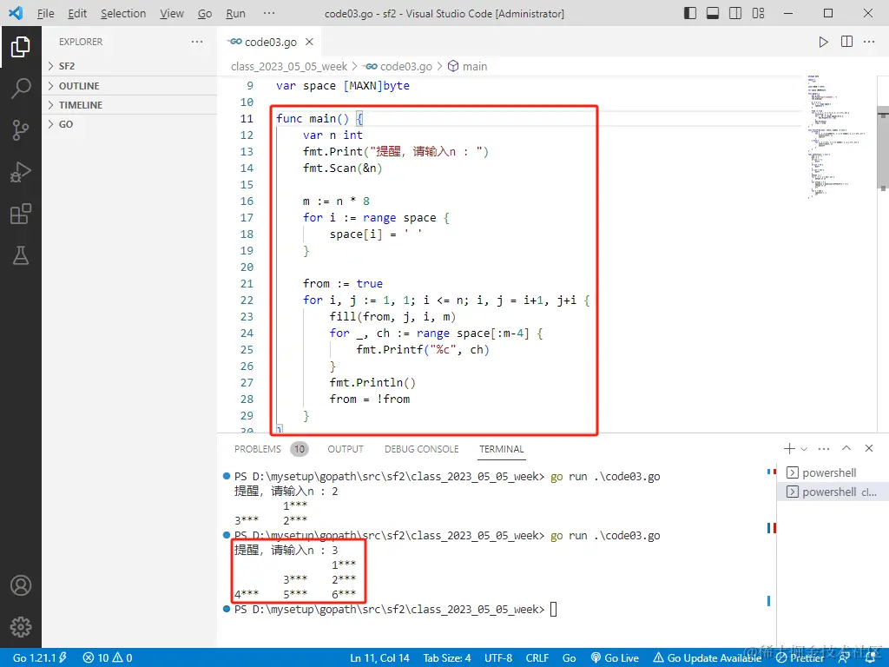This screenshot has height=667, width=889.
Task: Click line number 16 in gutter
Action: click(247, 201)
